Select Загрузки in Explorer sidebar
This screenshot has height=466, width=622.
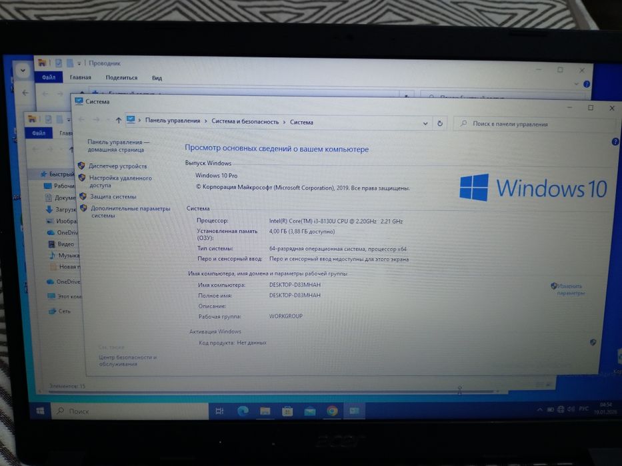coord(61,209)
